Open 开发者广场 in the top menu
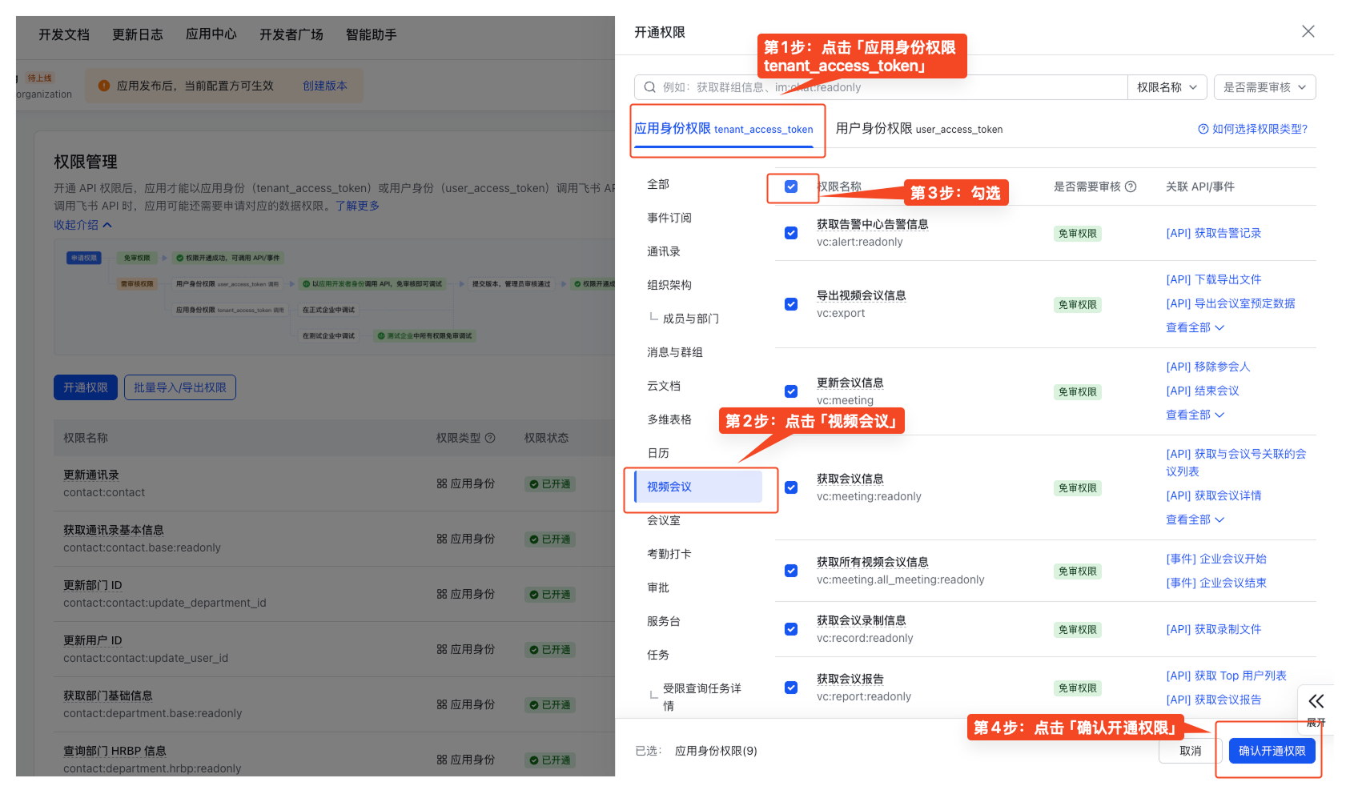This screenshot has height=794, width=1350. point(291,34)
